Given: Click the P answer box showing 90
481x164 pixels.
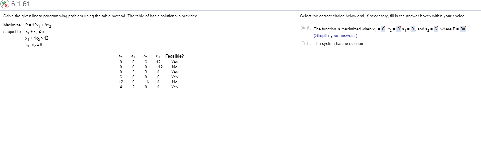Looking at the screenshot, I should tap(463, 29).
